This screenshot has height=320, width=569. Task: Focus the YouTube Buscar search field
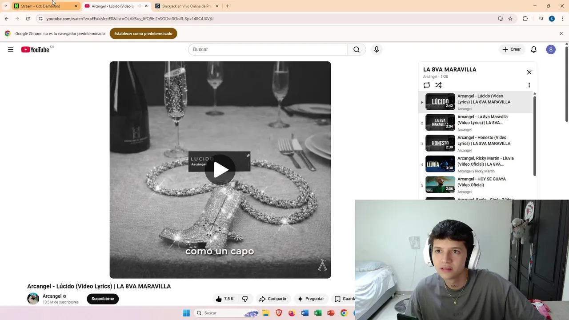click(x=268, y=49)
